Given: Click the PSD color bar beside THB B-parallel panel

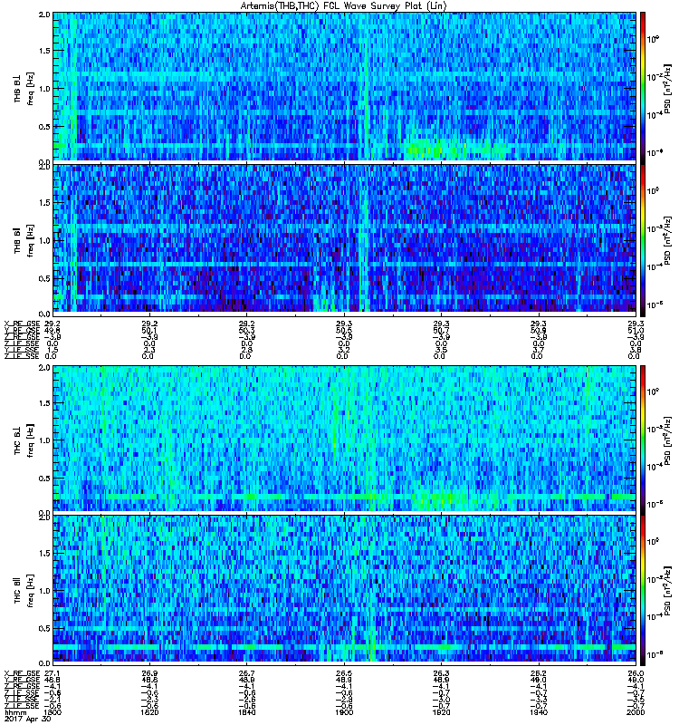Looking at the screenshot, I should [x=643, y=240].
